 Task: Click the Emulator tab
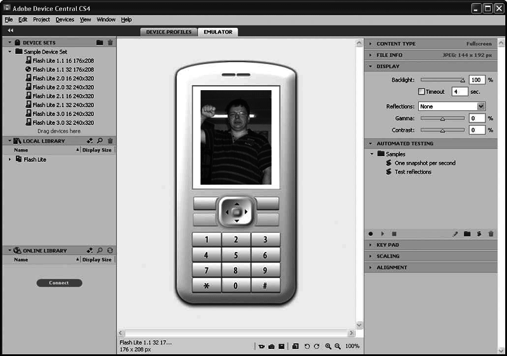(218, 32)
